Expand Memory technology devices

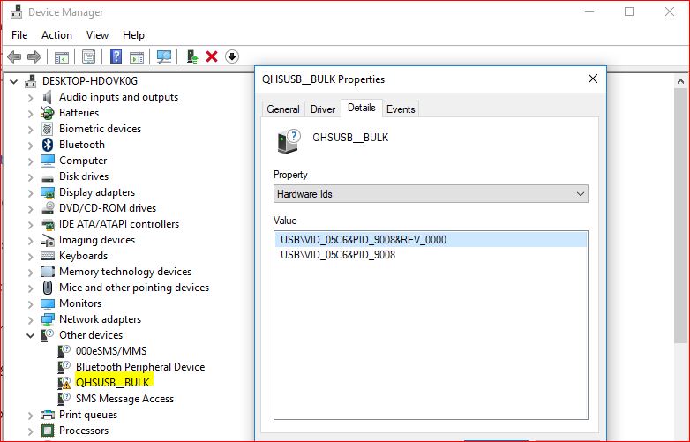click(30, 272)
